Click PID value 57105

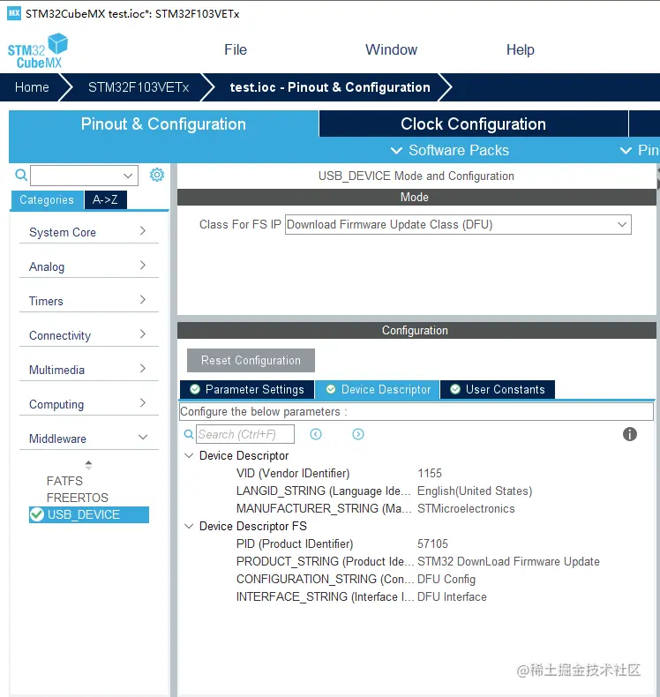[432, 544]
